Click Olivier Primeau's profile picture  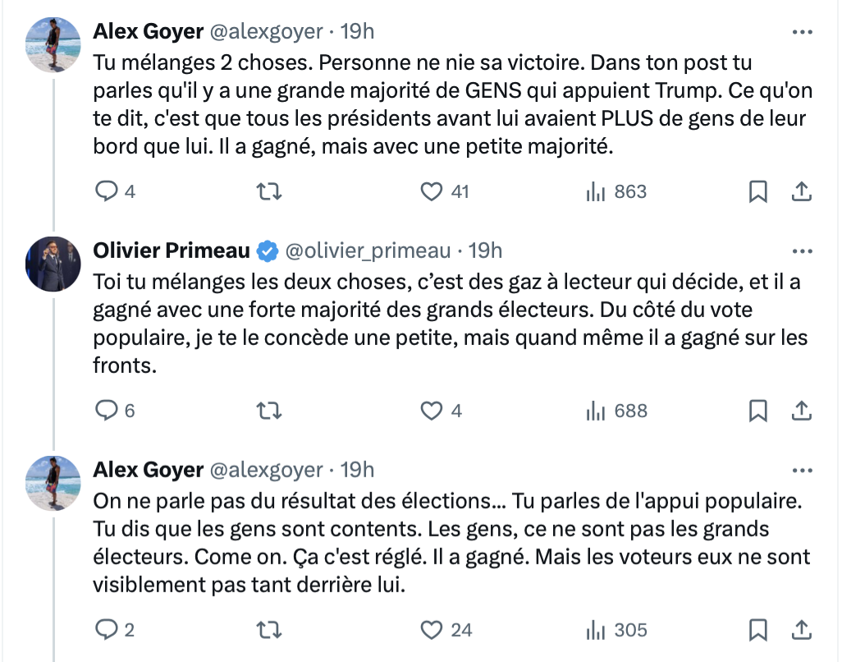(53, 264)
